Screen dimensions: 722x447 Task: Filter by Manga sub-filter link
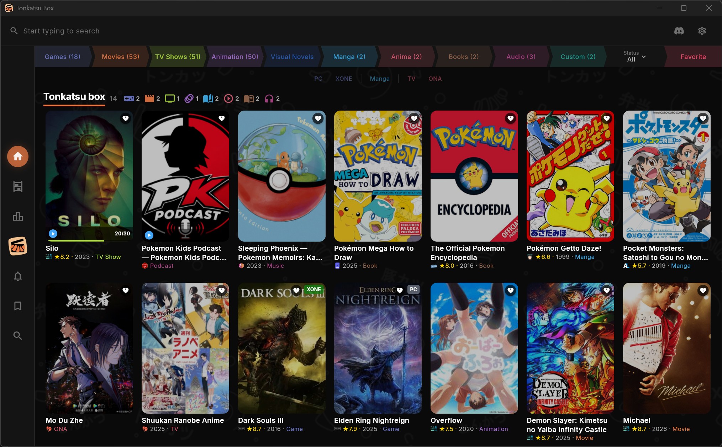380,79
